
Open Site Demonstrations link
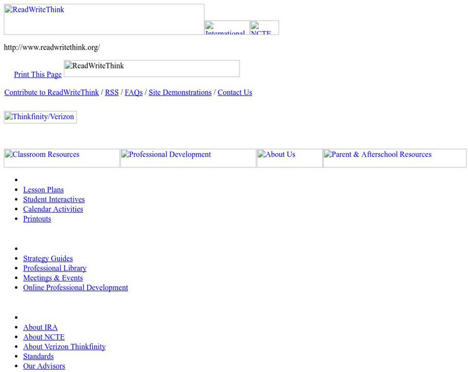pyautogui.click(x=180, y=92)
